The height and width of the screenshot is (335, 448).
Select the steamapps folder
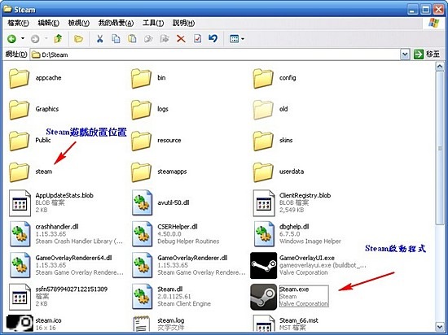click(x=159, y=172)
